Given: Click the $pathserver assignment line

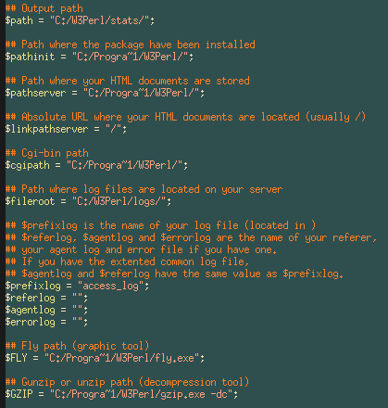Looking at the screenshot, I should pos(105,93).
